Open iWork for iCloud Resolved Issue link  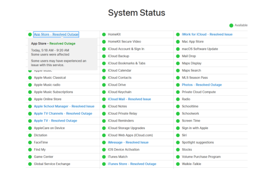[x=207, y=34]
